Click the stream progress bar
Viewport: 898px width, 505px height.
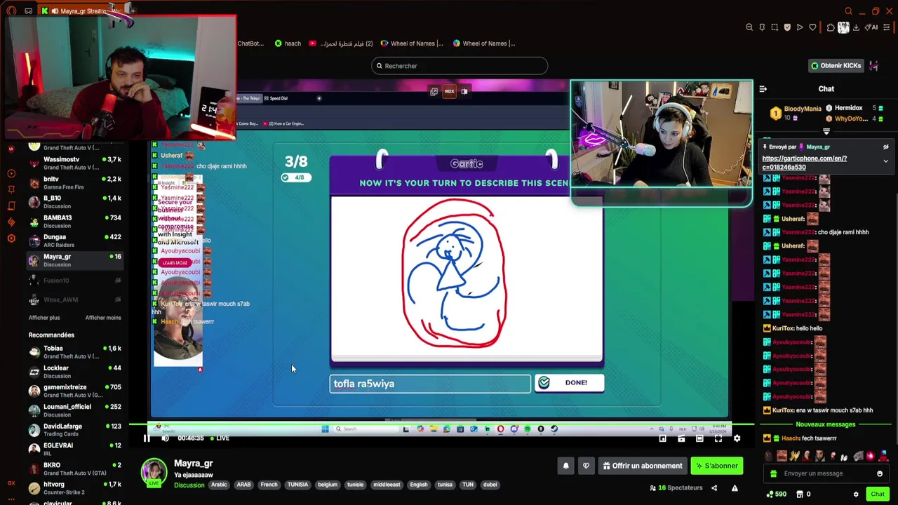[x=441, y=424]
